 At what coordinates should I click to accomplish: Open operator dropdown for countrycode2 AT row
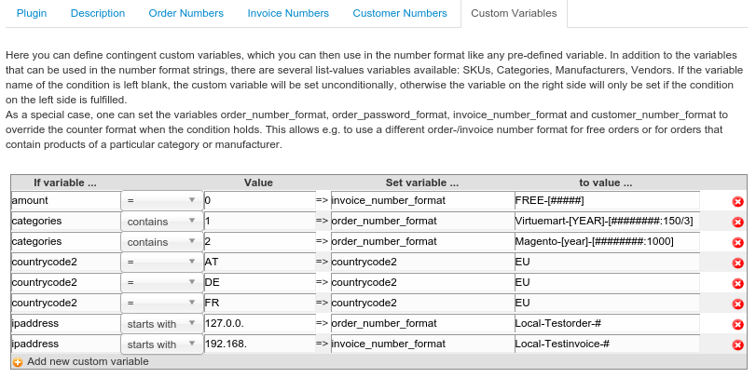160,262
